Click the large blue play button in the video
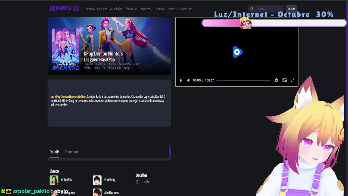The height and width of the screenshot is (196, 348). tap(237, 52)
